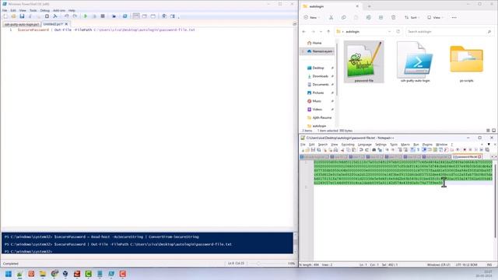
Task: Click Open script icon in PowerShell ISE
Action: pyautogui.click(x=13, y=16)
